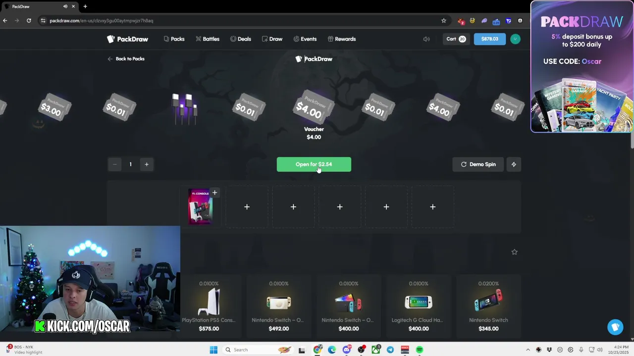Click plus badge on the Console pack

tap(214, 193)
